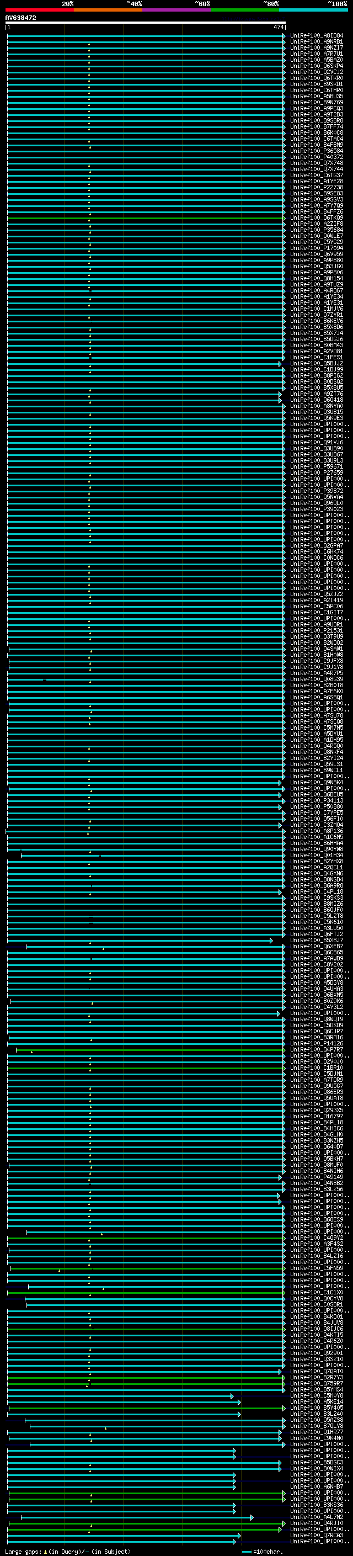The width and height of the screenshot is (353, 1556).
Task: Select the UniRef100_Q5ZJZ2 label
Action: click(x=317, y=594)
